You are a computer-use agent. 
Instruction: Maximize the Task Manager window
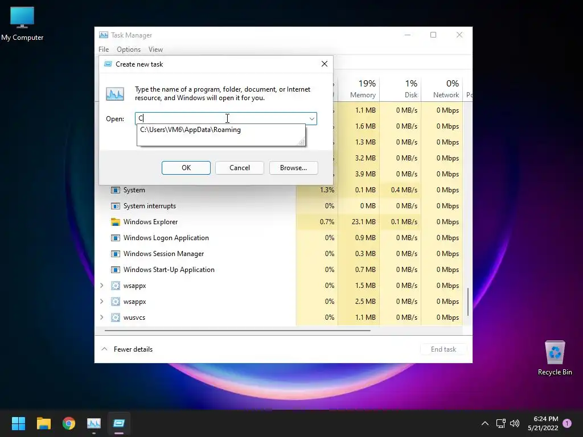click(x=433, y=35)
